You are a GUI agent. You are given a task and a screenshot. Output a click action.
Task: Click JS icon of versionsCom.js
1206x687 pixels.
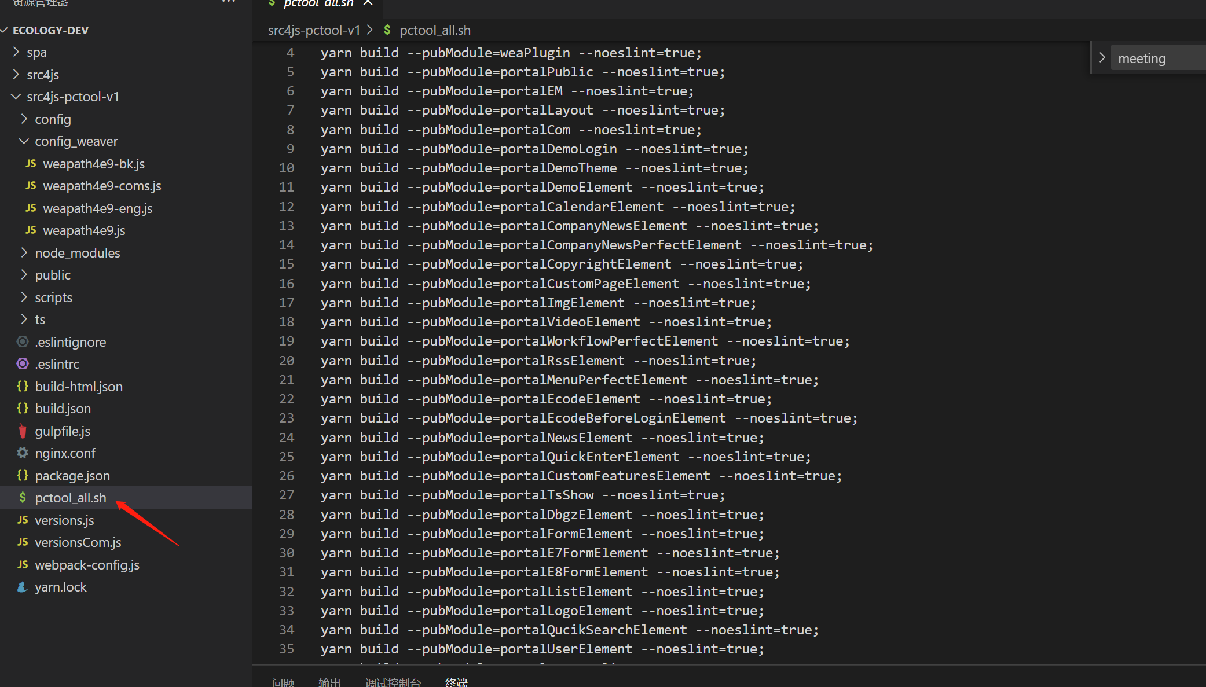tap(23, 542)
